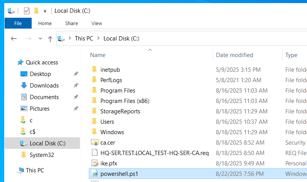Viewport: 307px width, 182px height.
Task: Click the Back navigation arrow
Action: (14, 39)
